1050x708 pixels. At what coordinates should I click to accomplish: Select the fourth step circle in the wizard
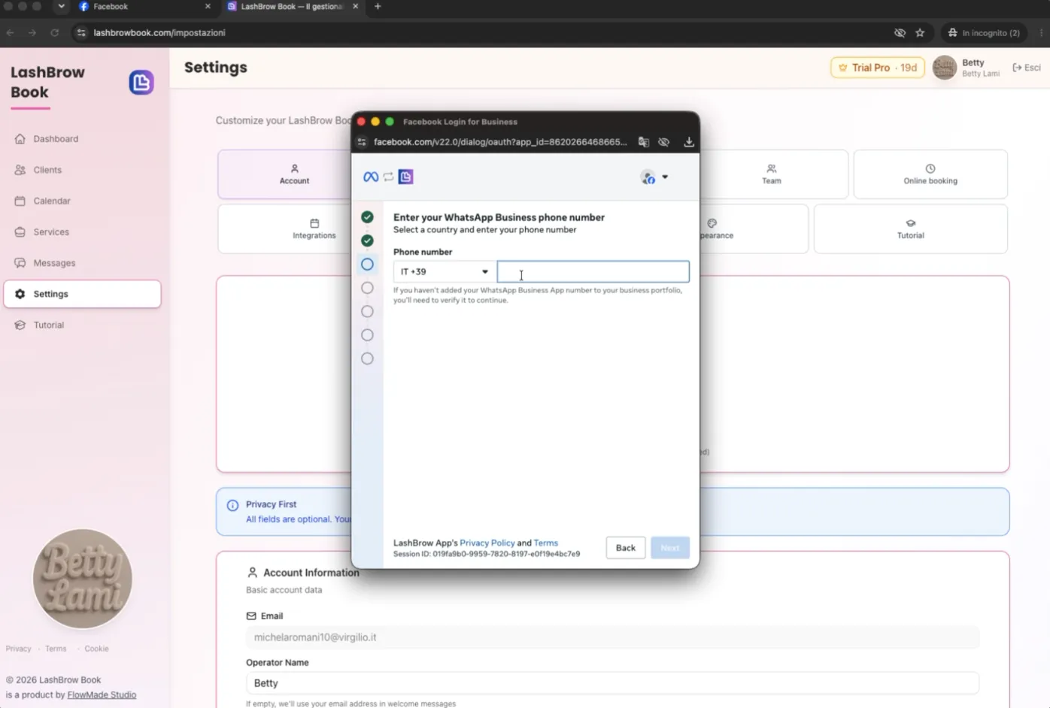[367, 288]
